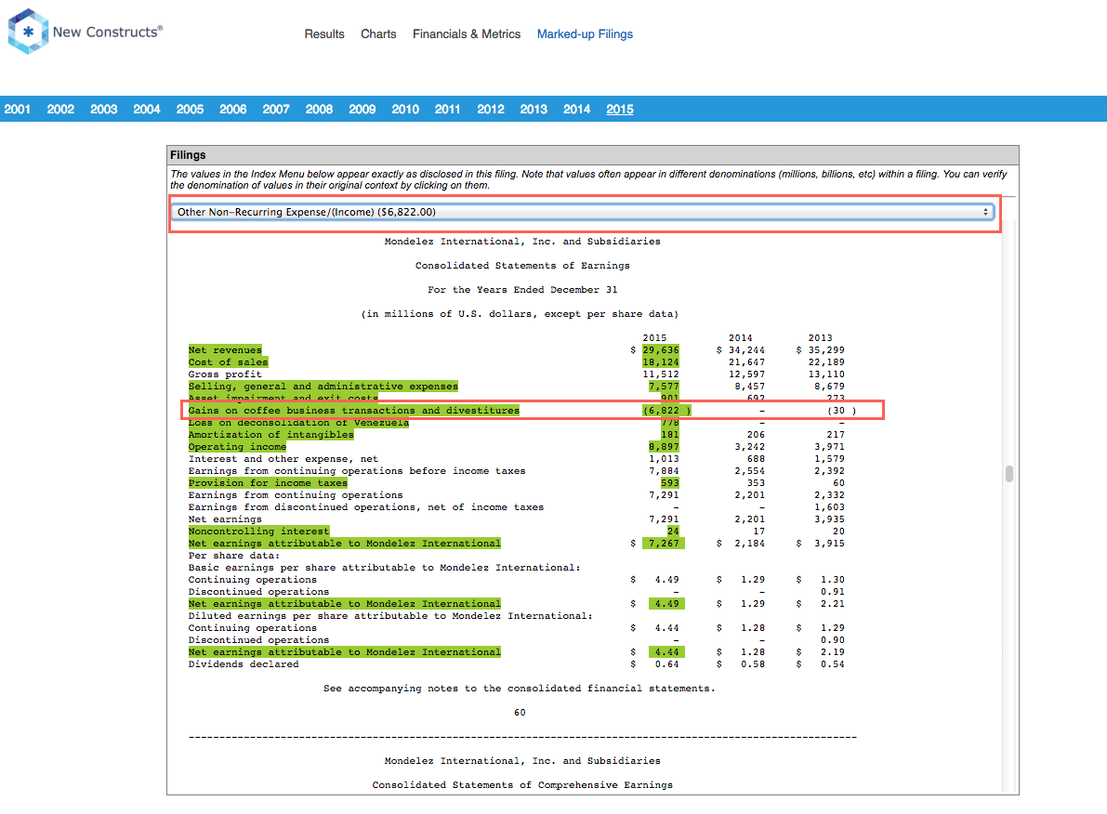Choose year 2013 in the blue bar
Image resolution: width=1107 pixels, height=814 pixels.
tap(534, 110)
